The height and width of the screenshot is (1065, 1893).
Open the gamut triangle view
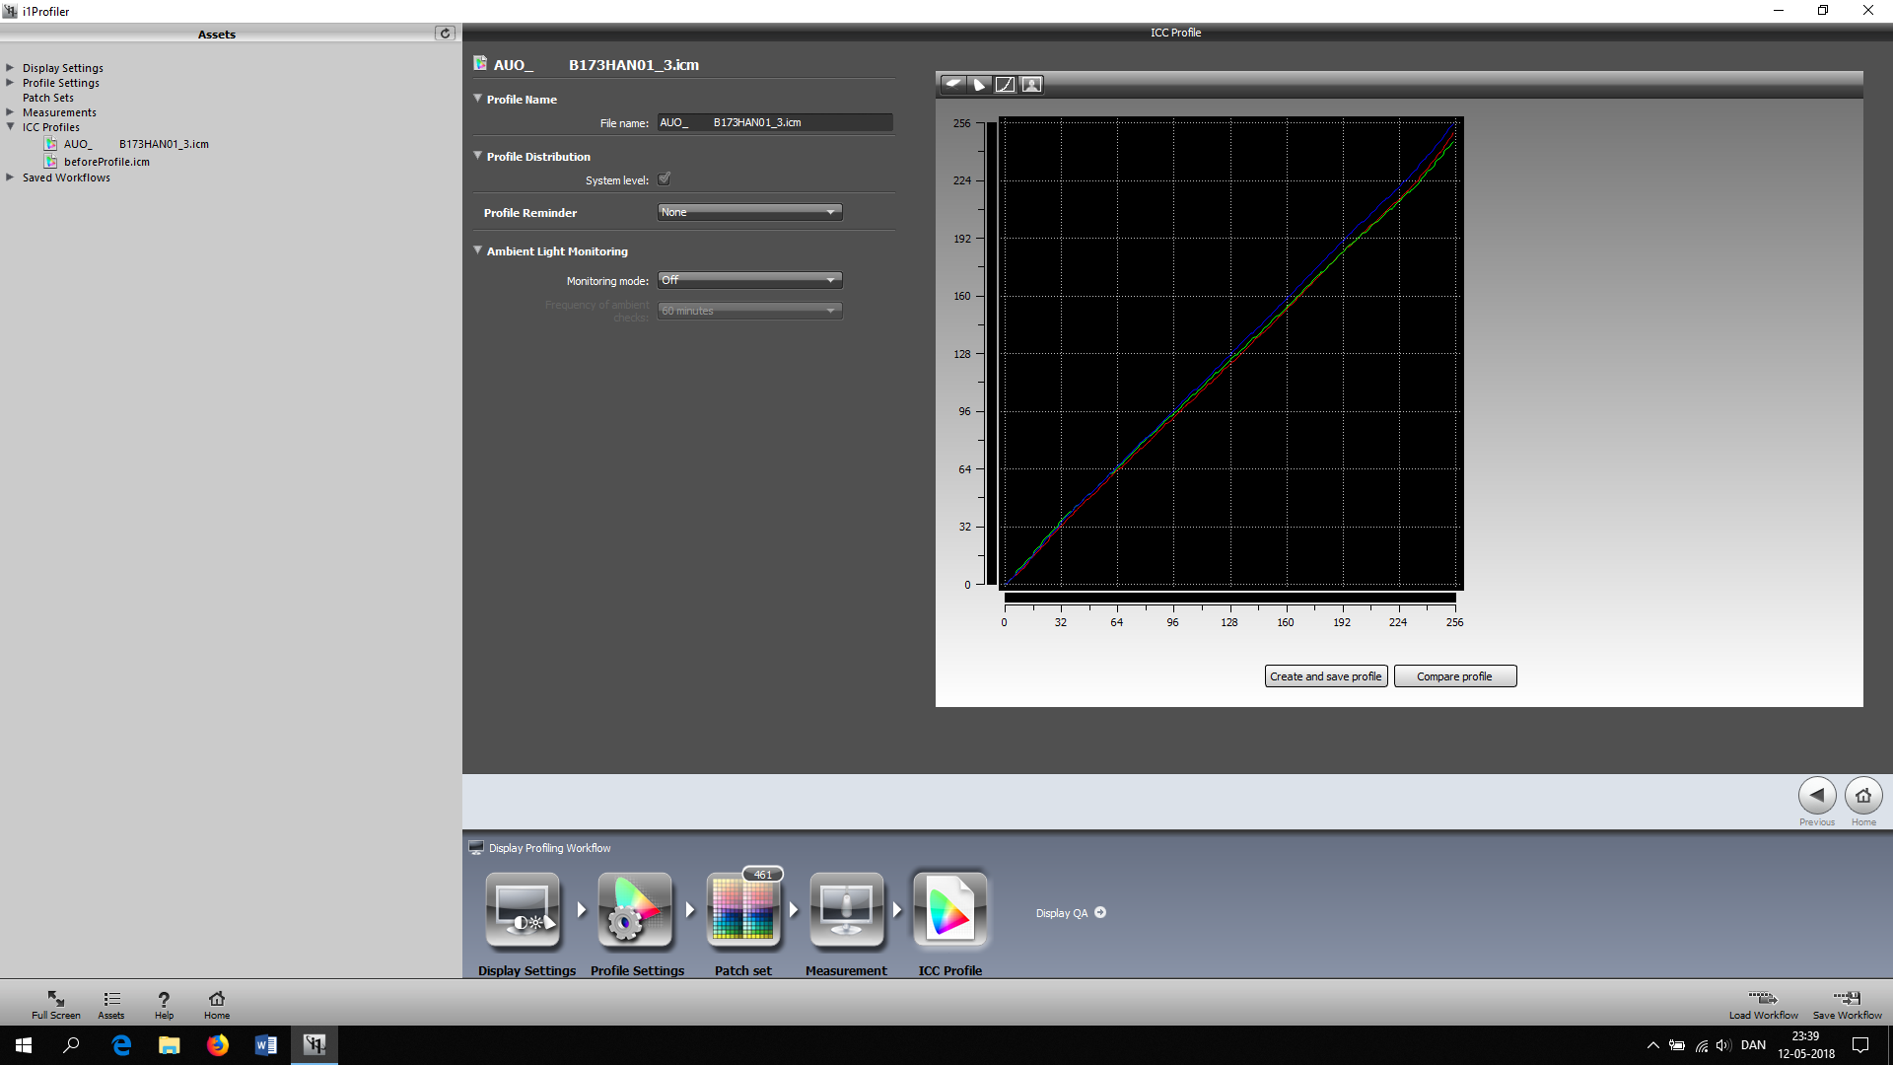(x=979, y=85)
